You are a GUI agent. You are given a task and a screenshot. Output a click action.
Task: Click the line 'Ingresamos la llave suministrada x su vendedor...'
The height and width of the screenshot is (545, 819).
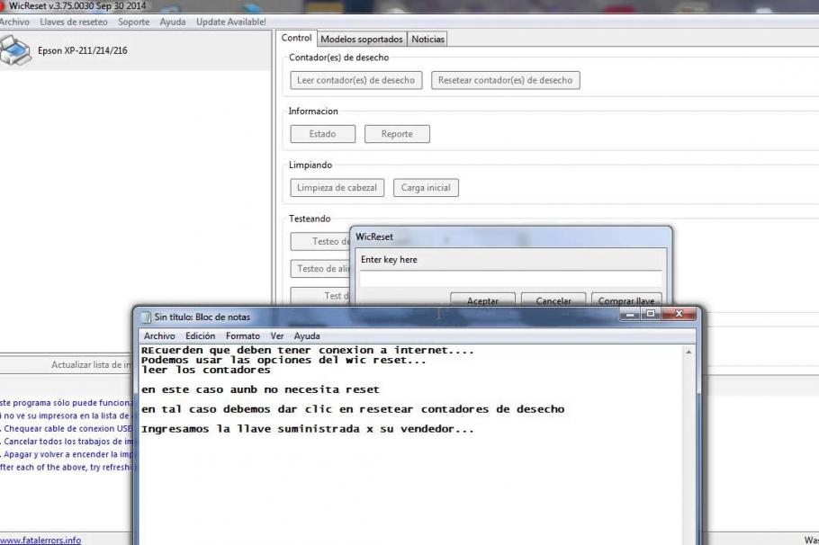(307, 429)
